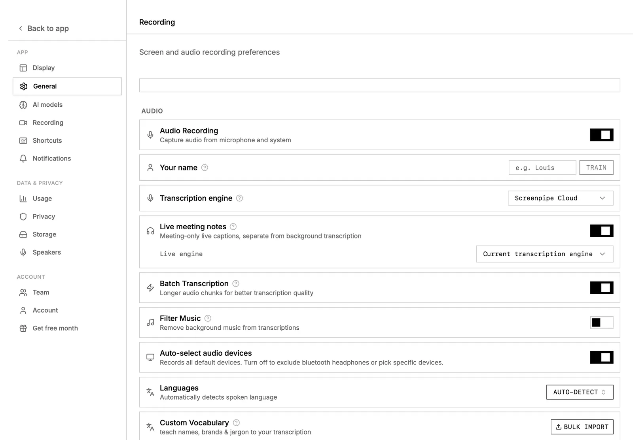Turn off Auto-select audio devices toggle

click(x=602, y=357)
